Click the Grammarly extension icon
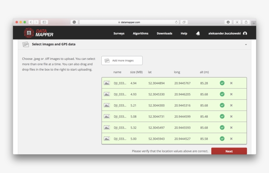This screenshot has width=269, height=173. (74, 22)
